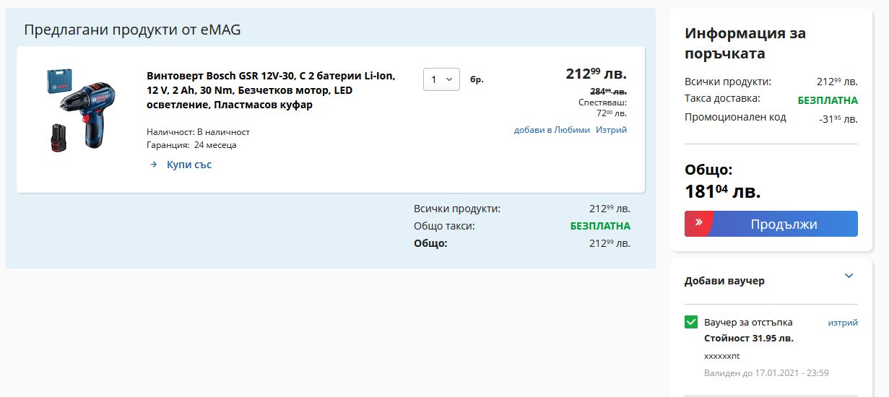Image resolution: width=889 pixels, height=397 pixels.
Task: Select the 'Наличност: В наличност' text
Action: (x=198, y=132)
